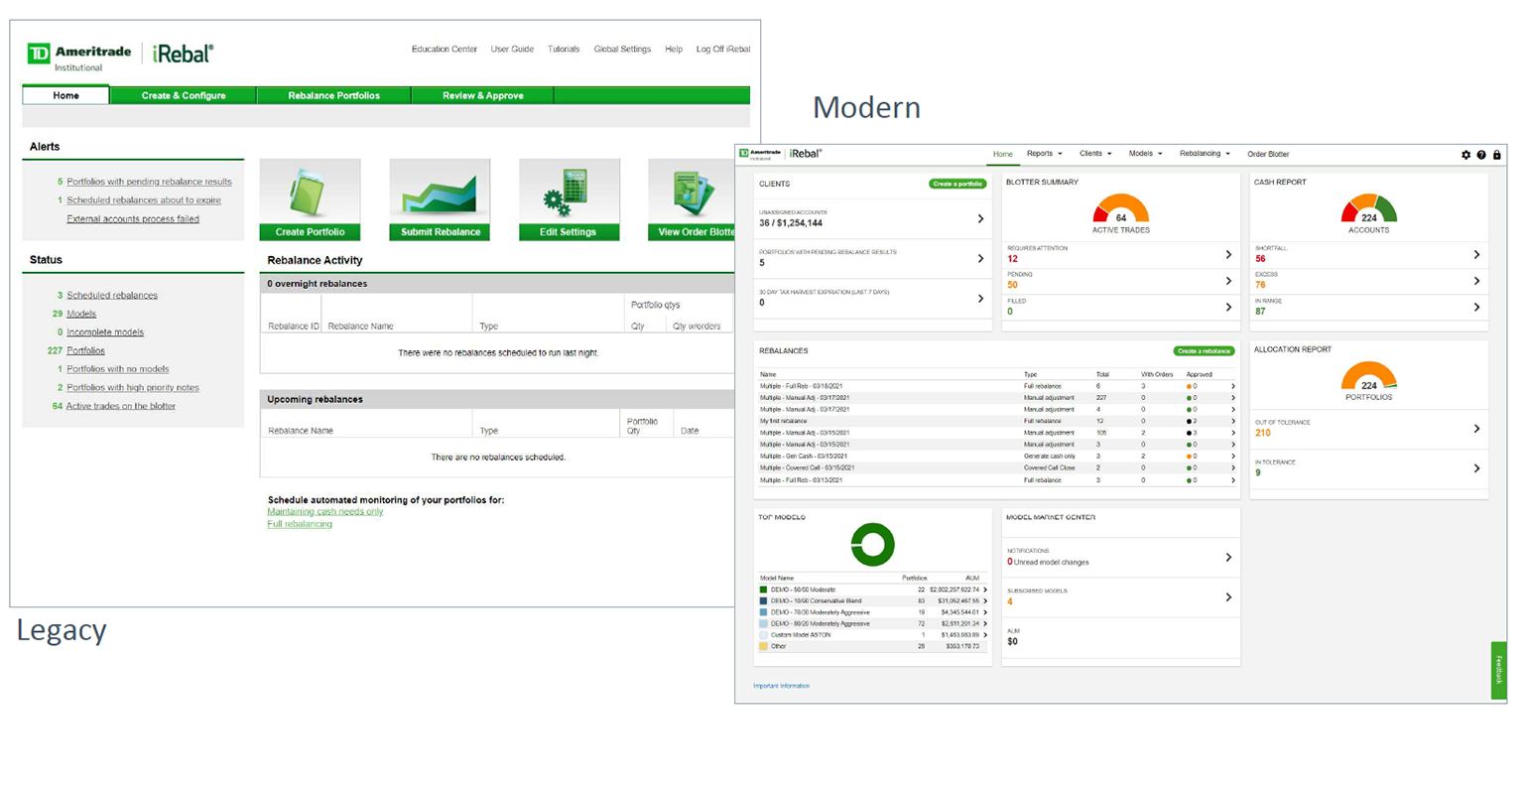Open the green Feedback side tab

[1498, 670]
